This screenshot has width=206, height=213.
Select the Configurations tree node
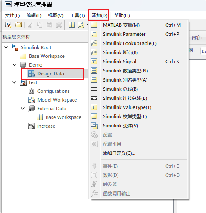point(54,91)
